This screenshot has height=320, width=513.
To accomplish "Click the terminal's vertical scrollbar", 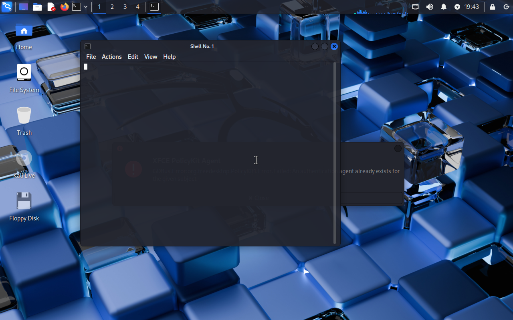I will (x=335, y=153).
